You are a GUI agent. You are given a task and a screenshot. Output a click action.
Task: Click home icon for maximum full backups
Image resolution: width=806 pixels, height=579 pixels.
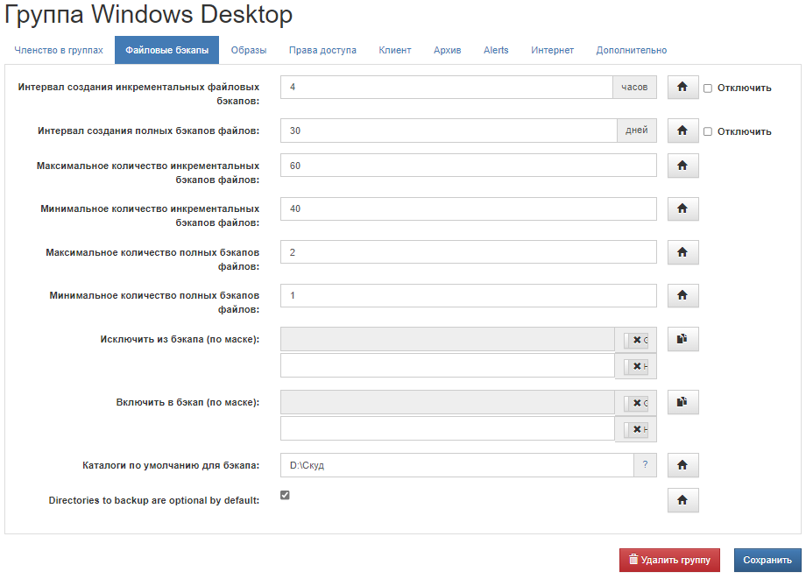682,252
